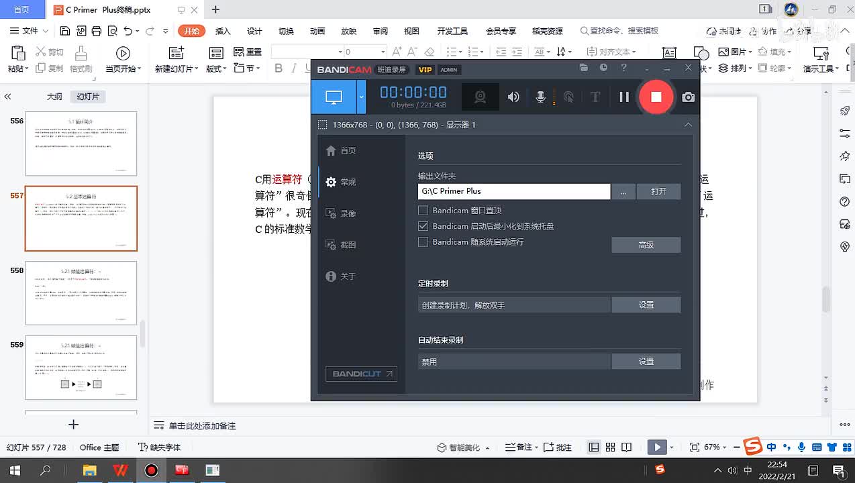This screenshot has height=483, width=855.
Task: Switch to slide sorter view icon
Action: (610, 447)
